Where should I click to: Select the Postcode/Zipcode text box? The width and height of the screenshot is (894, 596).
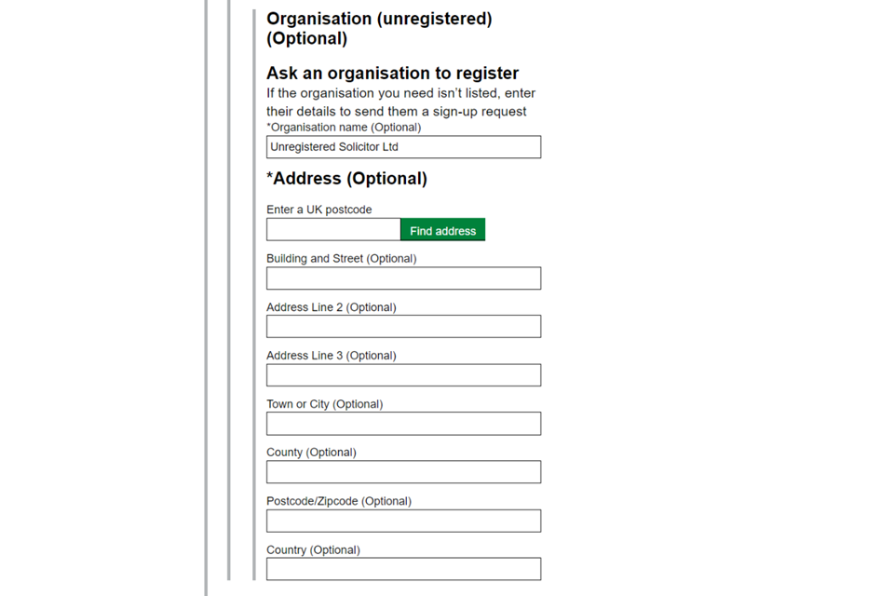[x=403, y=521]
